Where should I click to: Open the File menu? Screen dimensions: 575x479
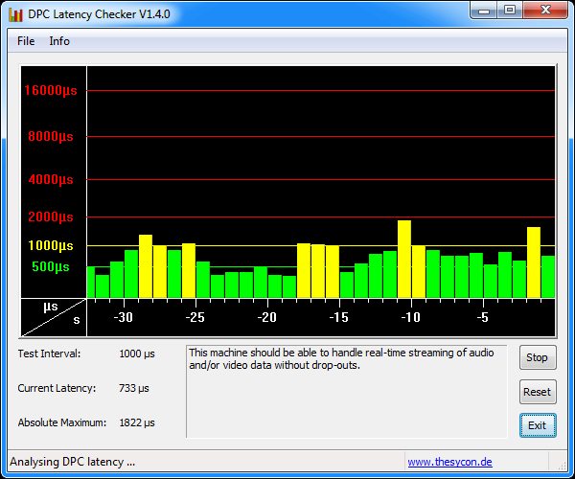[x=26, y=41]
